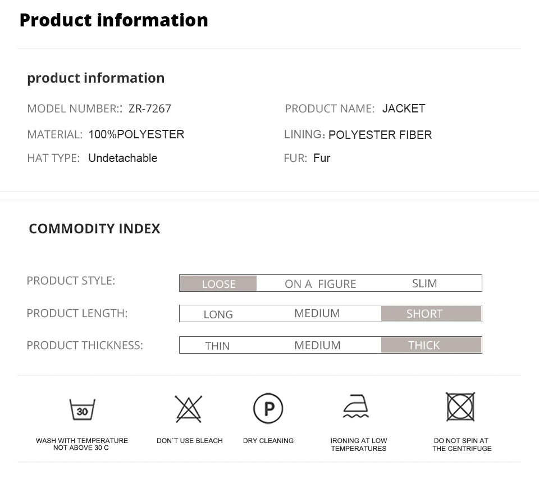Select ON A FIGURE style option
The height and width of the screenshot is (483, 539).
point(320,284)
